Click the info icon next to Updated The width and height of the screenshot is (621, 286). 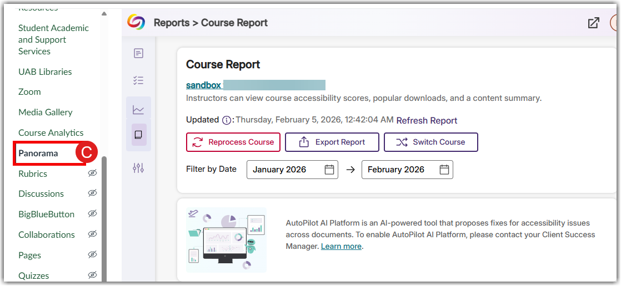pos(226,120)
